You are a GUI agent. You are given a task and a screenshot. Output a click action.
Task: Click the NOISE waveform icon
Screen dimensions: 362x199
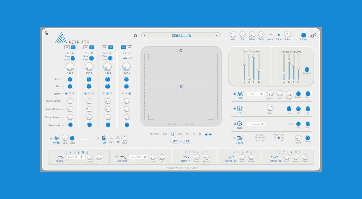point(56,138)
